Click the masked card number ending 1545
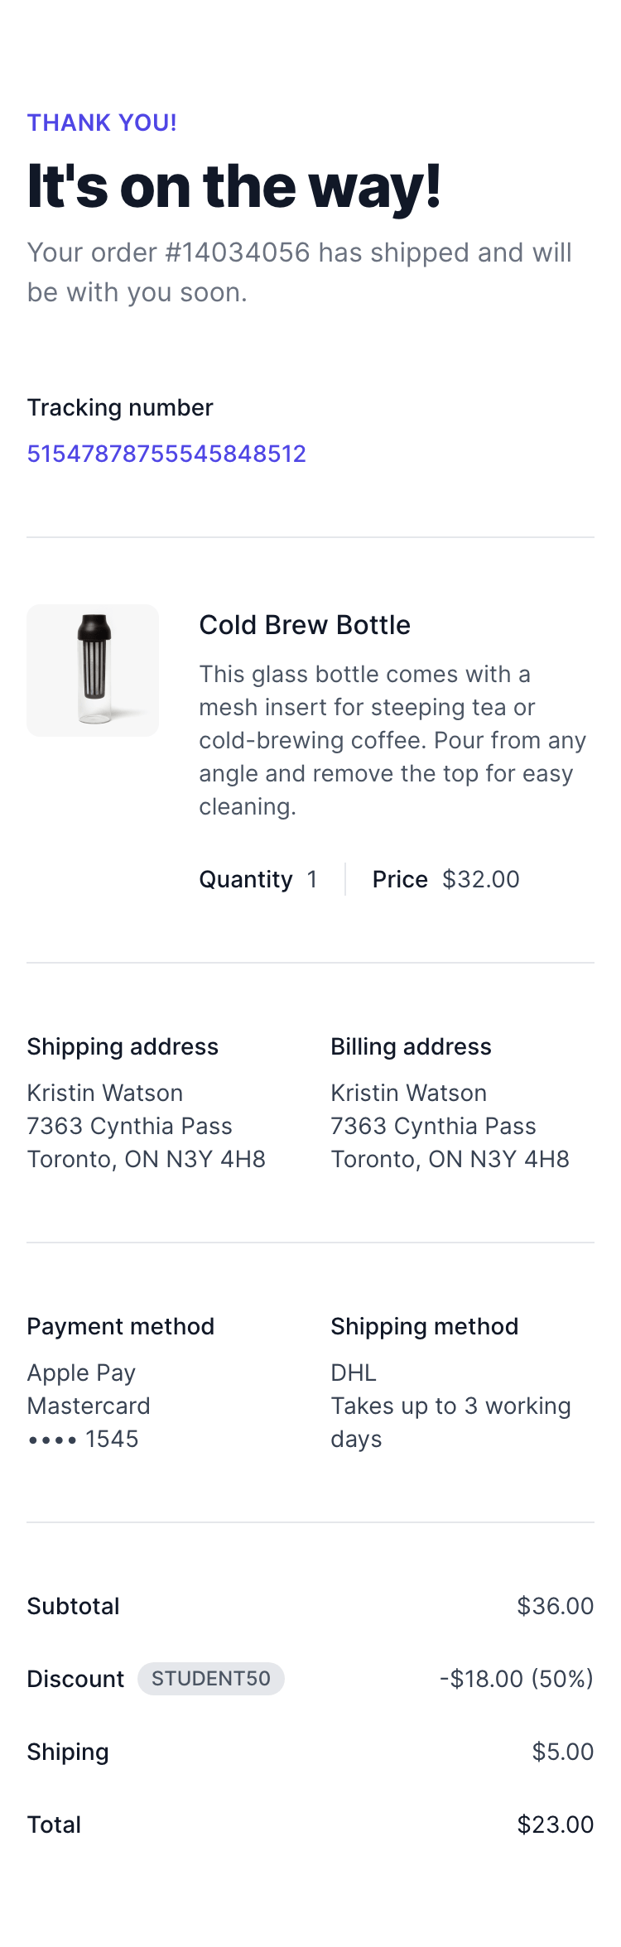This screenshot has width=621, height=1947. tap(83, 1439)
